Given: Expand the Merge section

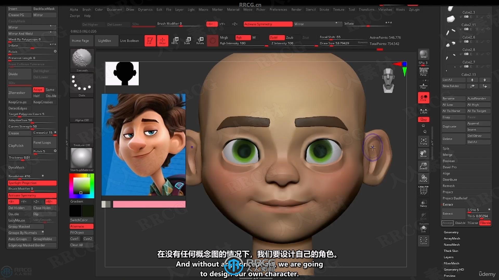Looking at the screenshot, I should pos(448,155).
